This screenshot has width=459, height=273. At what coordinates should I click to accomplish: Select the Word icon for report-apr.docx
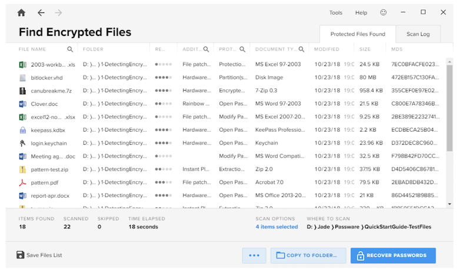22,195
